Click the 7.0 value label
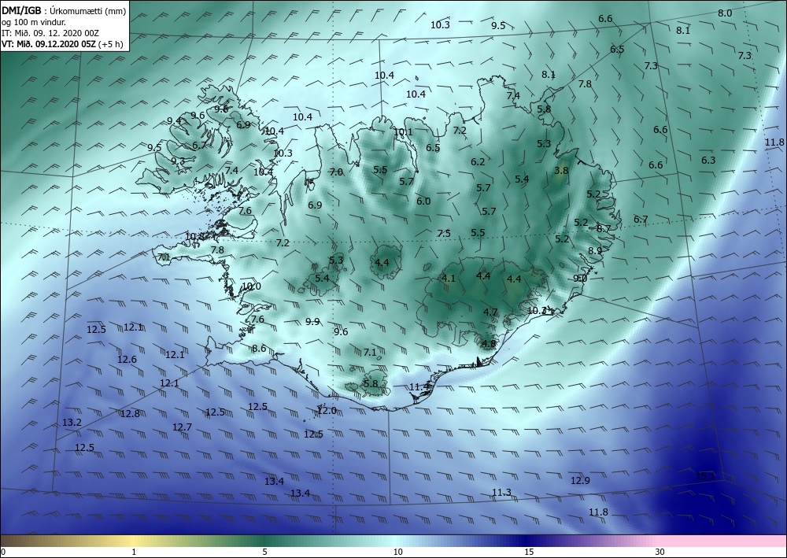 pyautogui.click(x=336, y=172)
